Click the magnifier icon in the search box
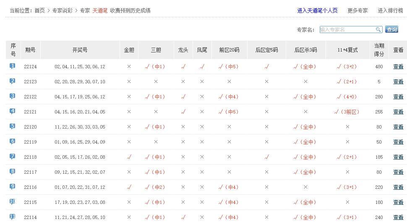Viewport: 407px width, 224px height. [378, 29]
